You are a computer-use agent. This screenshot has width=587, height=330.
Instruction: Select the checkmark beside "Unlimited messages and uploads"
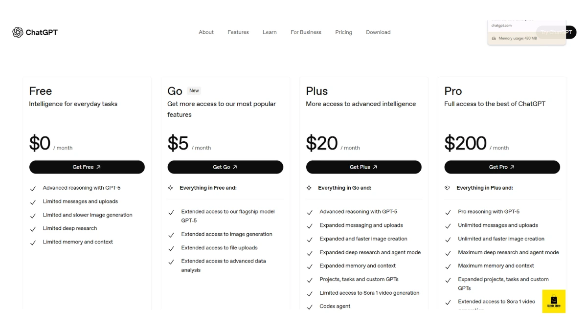pos(449,225)
